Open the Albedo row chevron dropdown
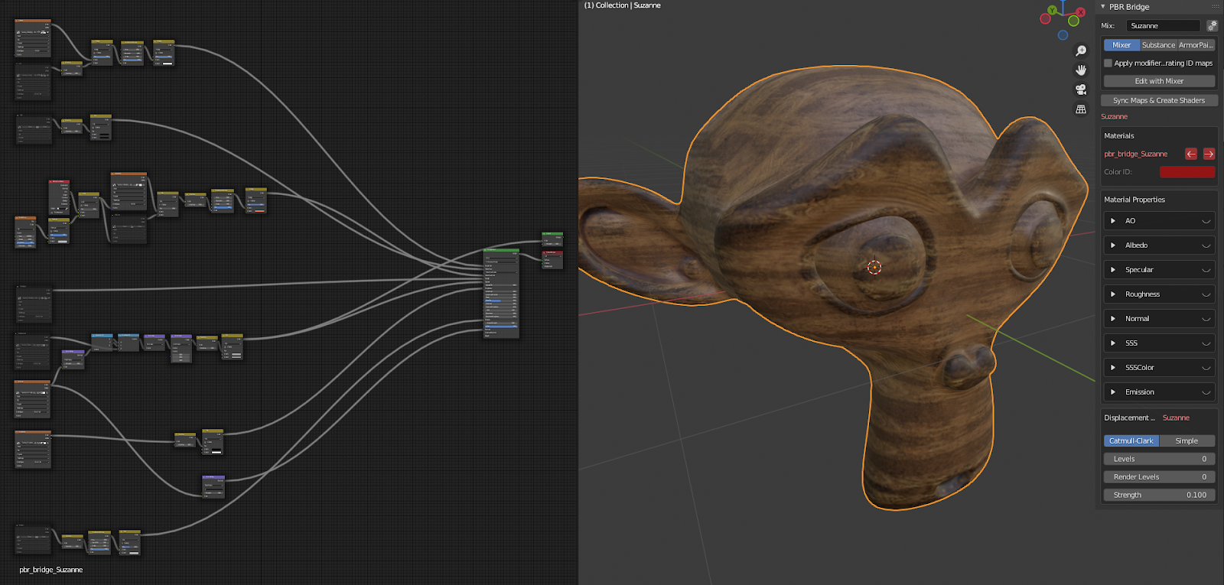Image resolution: width=1224 pixels, height=585 pixels. pyautogui.click(x=1206, y=245)
